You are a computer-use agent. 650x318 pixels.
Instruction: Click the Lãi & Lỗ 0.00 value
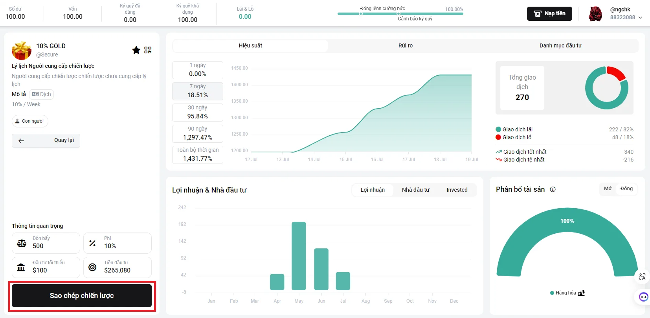coord(245,16)
